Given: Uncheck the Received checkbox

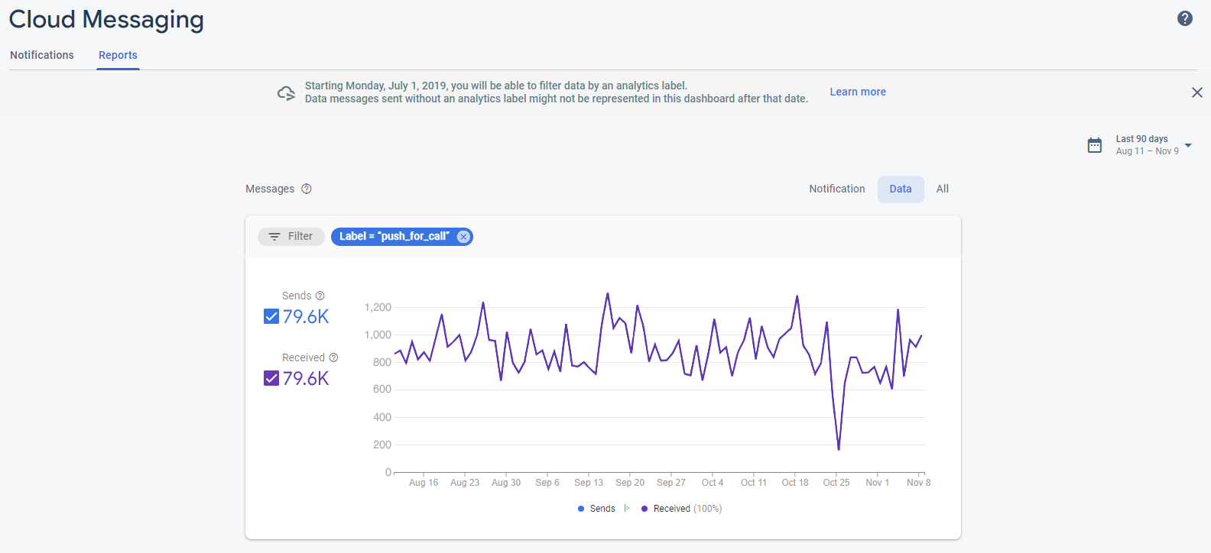Looking at the screenshot, I should tap(271, 378).
